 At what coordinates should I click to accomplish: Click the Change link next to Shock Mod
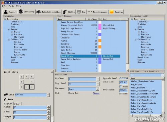pyautogui.click(x=96, y=93)
